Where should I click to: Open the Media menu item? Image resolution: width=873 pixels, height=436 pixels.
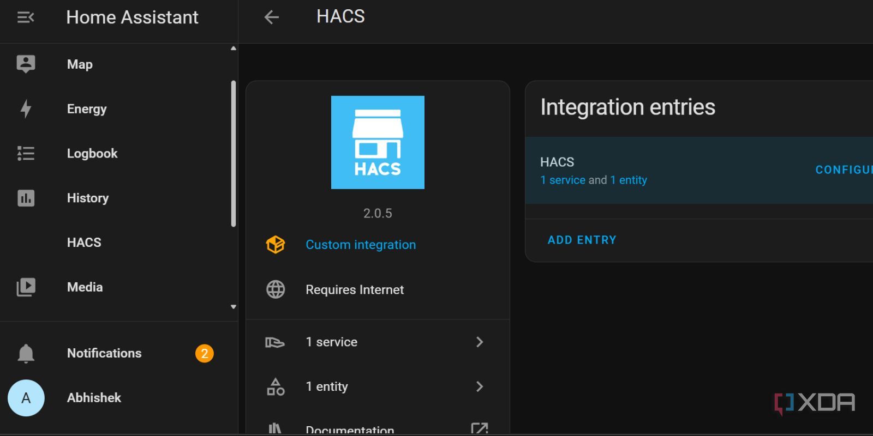(85, 287)
